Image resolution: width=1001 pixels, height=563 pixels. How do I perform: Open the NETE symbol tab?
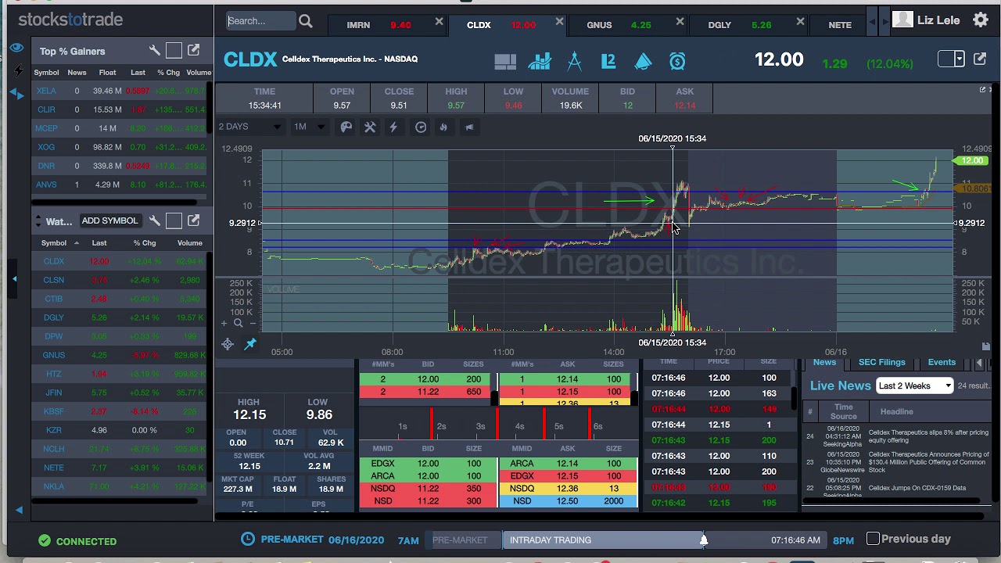tap(840, 25)
